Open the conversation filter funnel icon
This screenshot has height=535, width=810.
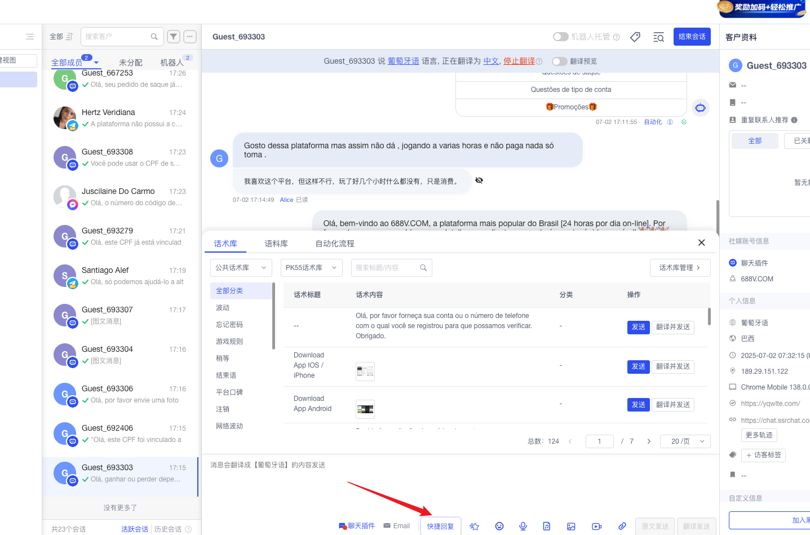coord(174,37)
